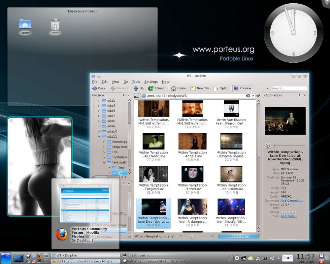Image resolution: width=330 pixels, height=264 pixels.
Task: Expand the sda1 folder tree node
Action: [99, 101]
